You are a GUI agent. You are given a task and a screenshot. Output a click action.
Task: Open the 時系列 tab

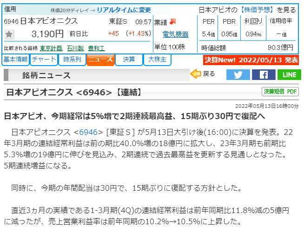(72, 60)
